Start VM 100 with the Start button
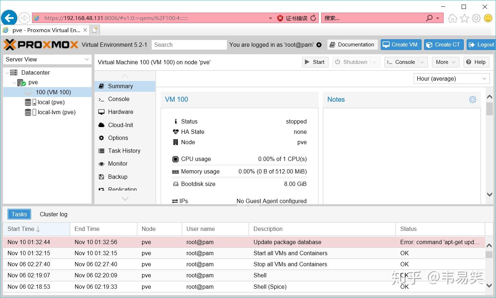 (315, 62)
